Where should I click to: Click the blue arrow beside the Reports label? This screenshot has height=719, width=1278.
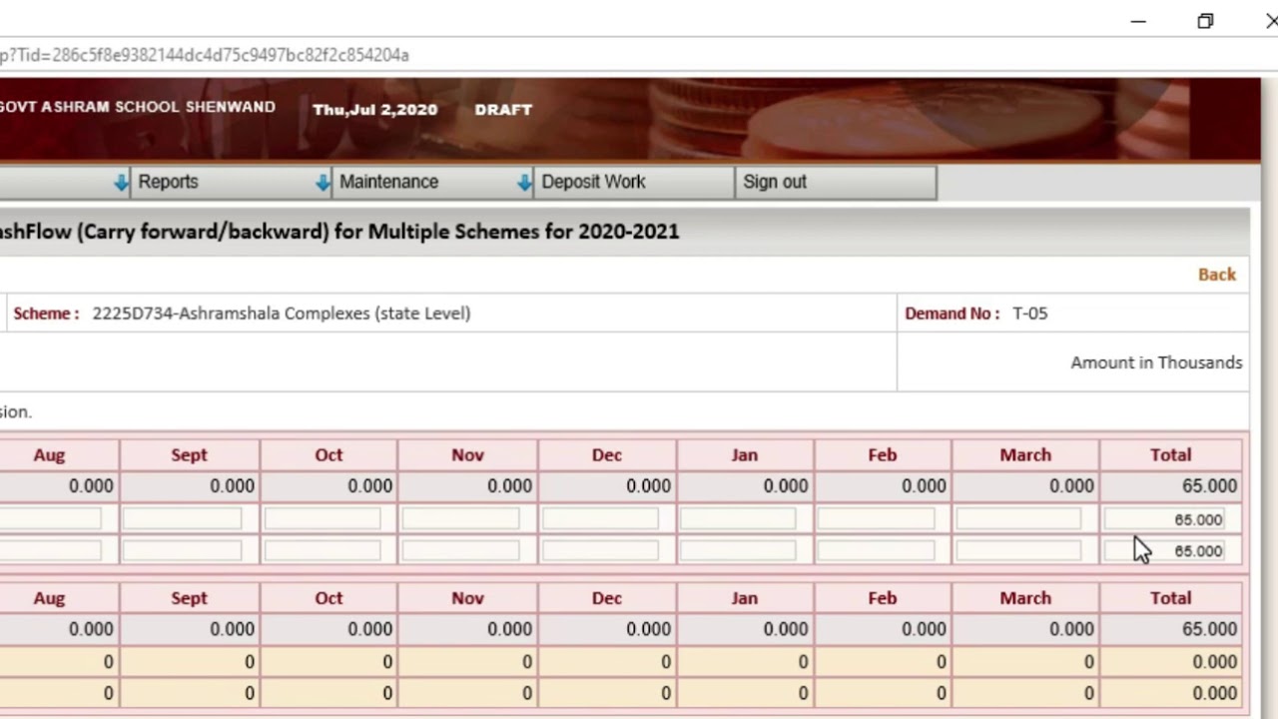click(121, 182)
